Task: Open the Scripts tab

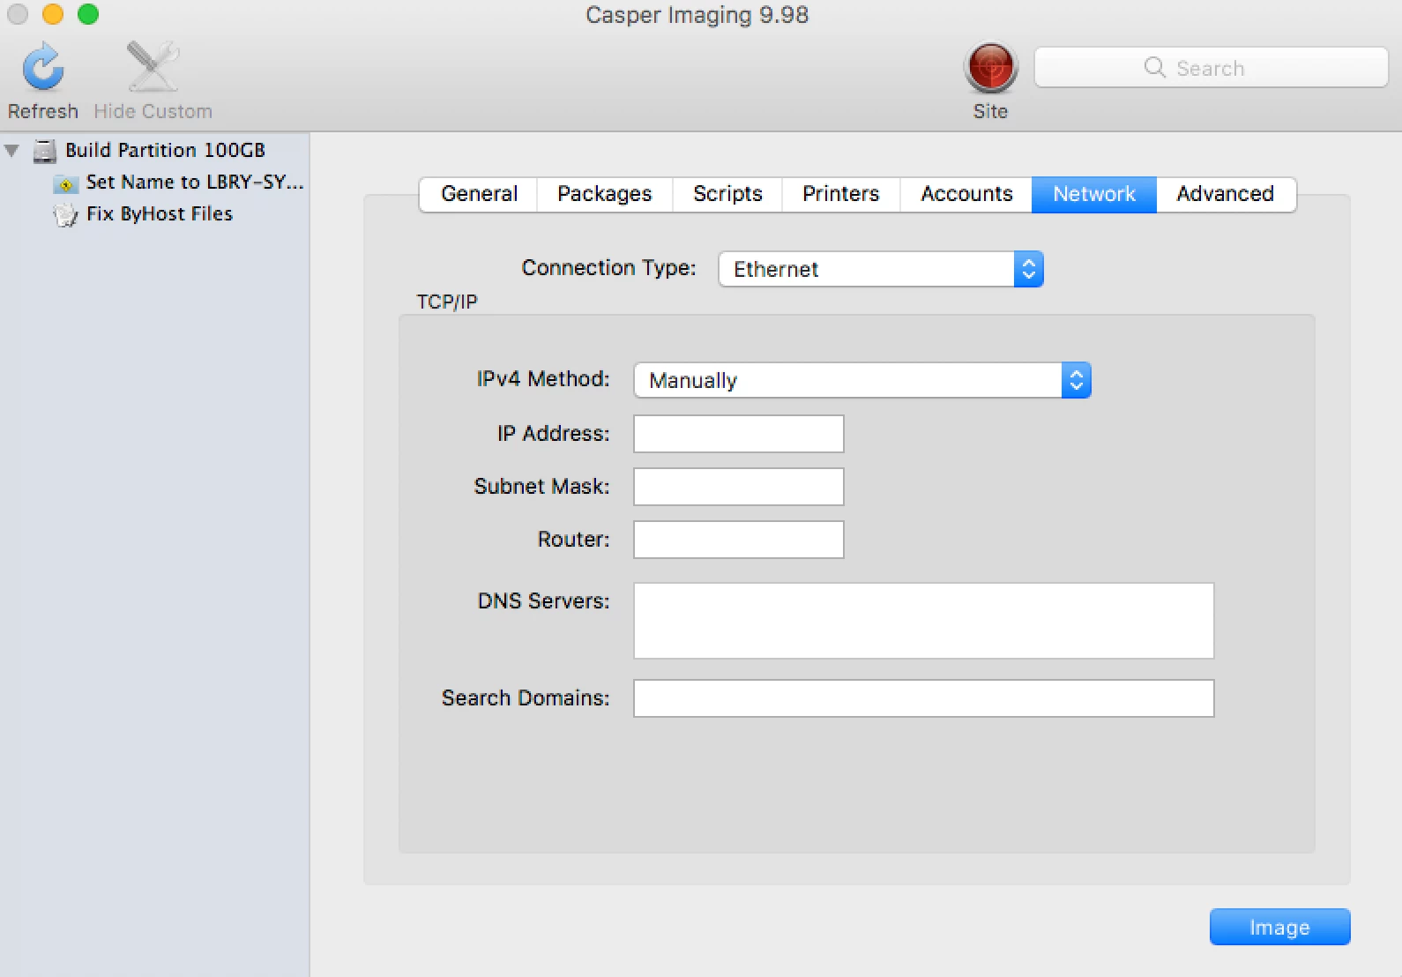Action: 727,194
